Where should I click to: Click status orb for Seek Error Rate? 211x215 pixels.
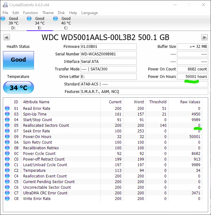pos(7,131)
